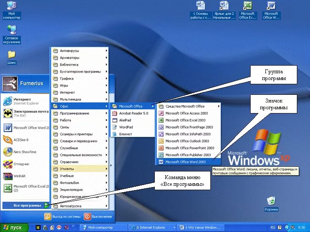Expand Бухгалтерские программы group
Viewport: 310px width, 232px height.
click(80, 72)
